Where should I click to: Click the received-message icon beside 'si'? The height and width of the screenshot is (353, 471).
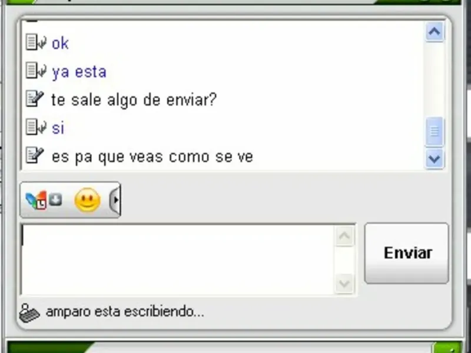click(36, 126)
